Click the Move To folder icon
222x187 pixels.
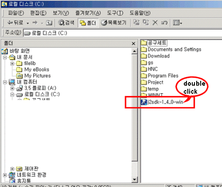pyautogui.click(x=136, y=23)
